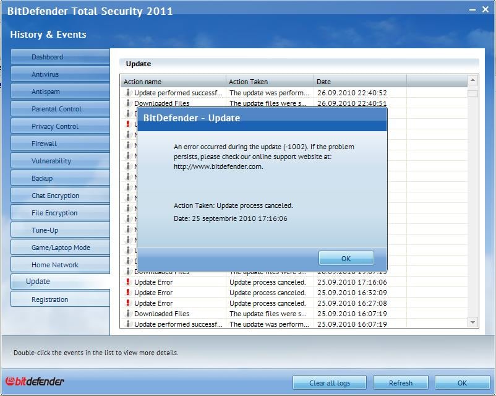Click the bitdefender logo at bottom left
Screen dimensions: 496x396
coord(35,381)
